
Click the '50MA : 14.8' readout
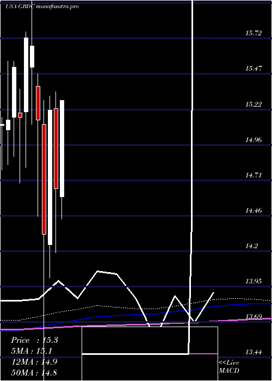[34, 372]
